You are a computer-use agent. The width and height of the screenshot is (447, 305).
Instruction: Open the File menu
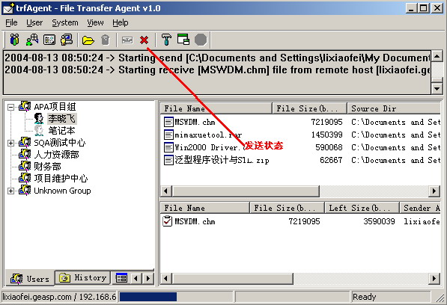[11, 22]
